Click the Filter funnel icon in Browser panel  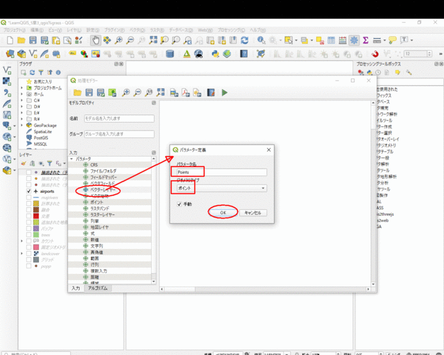pyautogui.click(x=41, y=73)
